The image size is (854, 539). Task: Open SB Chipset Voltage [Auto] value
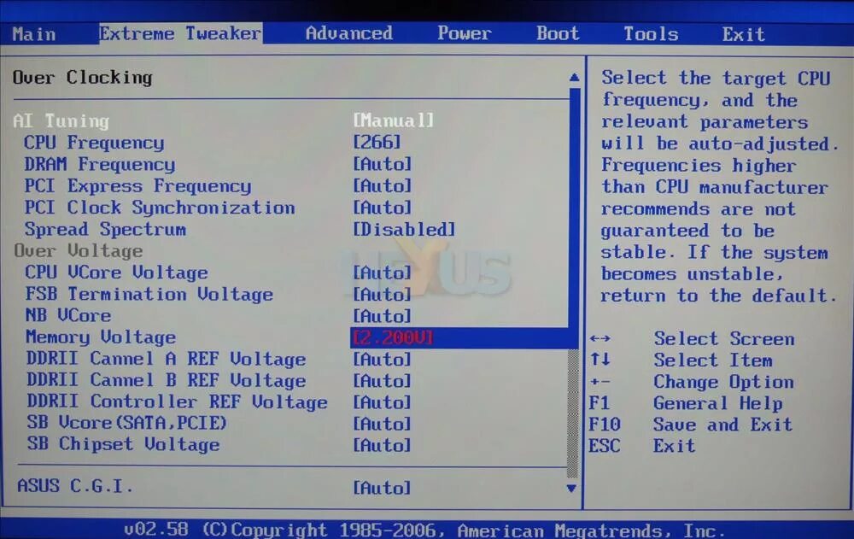(x=383, y=445)
